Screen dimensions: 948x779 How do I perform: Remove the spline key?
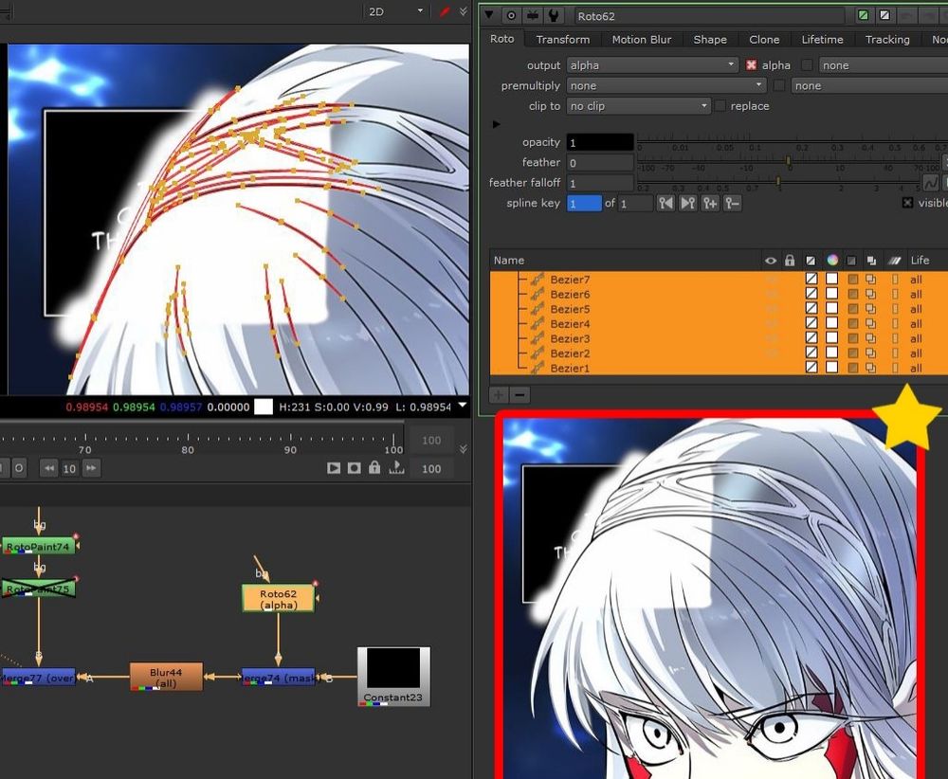(x=732, y=203)
